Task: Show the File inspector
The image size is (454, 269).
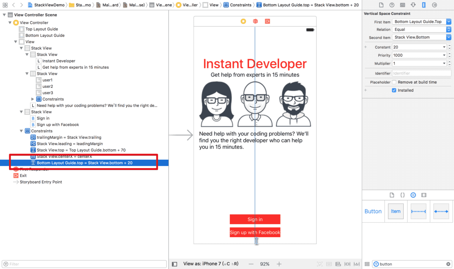Action: click(381, 5)
